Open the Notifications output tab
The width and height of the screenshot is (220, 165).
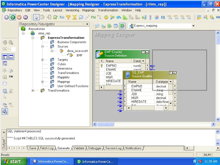133,148
